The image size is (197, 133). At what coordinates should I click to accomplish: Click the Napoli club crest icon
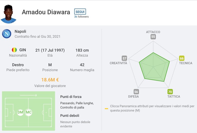(x=7, y=34)
